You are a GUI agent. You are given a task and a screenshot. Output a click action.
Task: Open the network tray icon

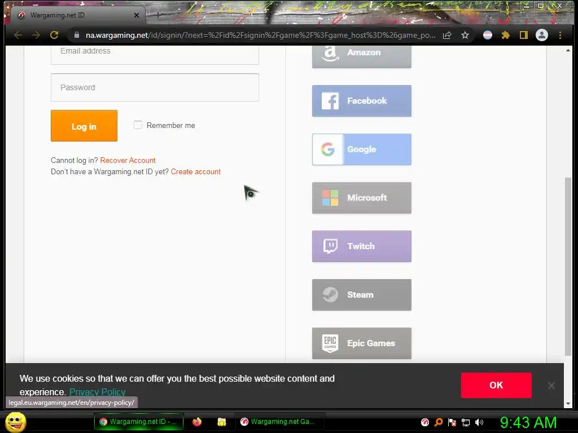[x=466, y=422]
